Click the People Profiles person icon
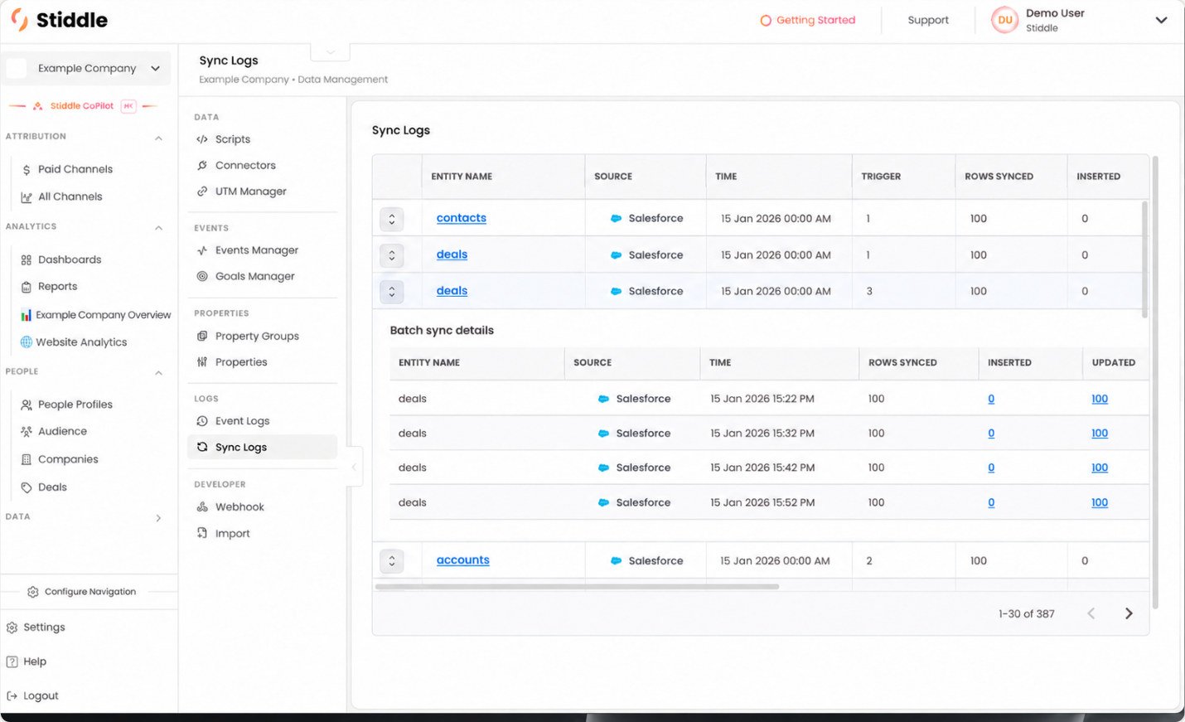Screen dimensions: 1185x722 [x=27, y=405]
